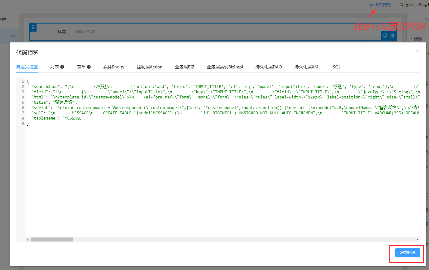
Task: Close the code preview dialog
Action: click(417, 51)
